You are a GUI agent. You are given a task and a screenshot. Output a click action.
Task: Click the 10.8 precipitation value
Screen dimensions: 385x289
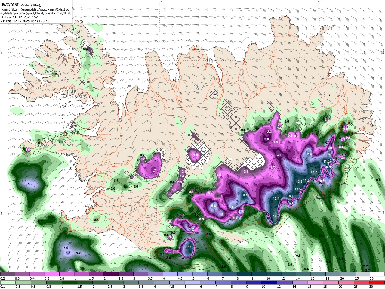coord(290,196)
